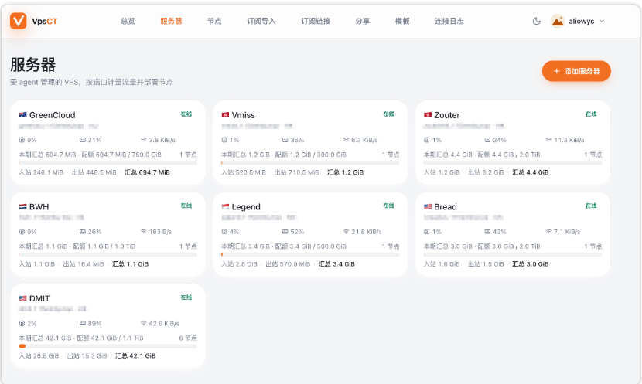Open the DMIT server name
Viewport: 642px width, 384px height.
pos(39,298)
